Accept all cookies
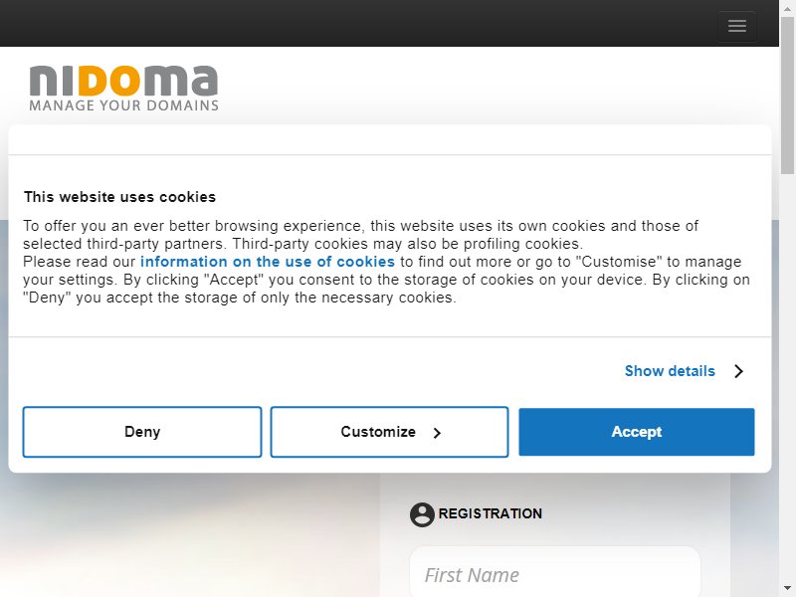This screenshot has width=796, height=597. tap(637, 432)
